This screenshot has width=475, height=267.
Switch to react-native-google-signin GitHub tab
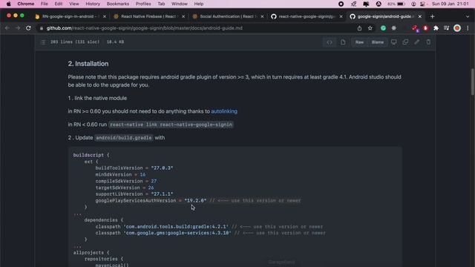click(x=306, y=16)
